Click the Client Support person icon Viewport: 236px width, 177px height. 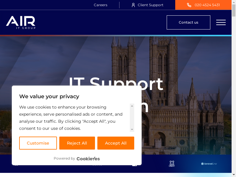point(133,5)
